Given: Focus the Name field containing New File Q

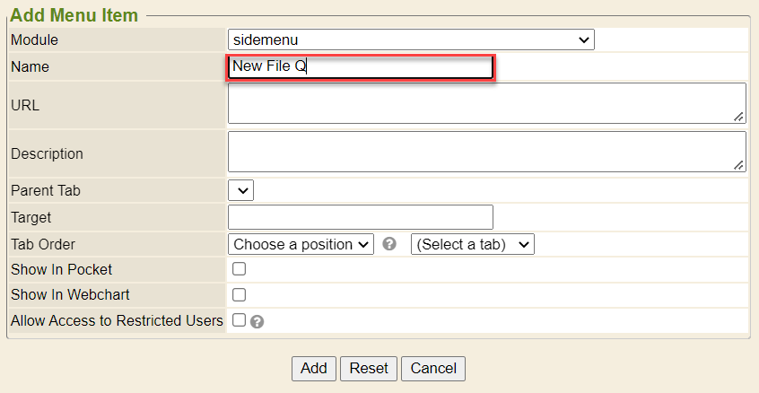Looking at the screenshot, I should click(x=359, y=66).
